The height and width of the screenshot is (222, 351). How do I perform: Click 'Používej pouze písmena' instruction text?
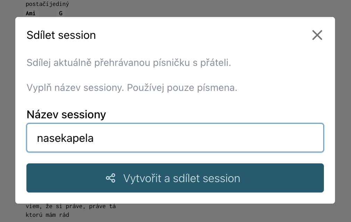click(x=182, y=88)
